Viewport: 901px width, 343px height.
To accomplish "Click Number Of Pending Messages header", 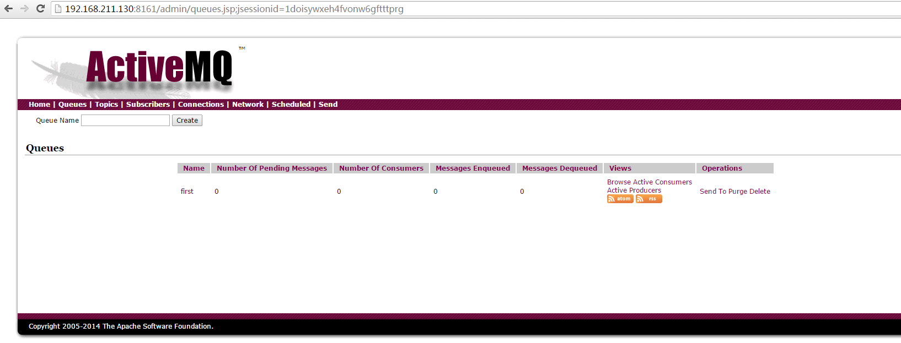I will (272, 168).
